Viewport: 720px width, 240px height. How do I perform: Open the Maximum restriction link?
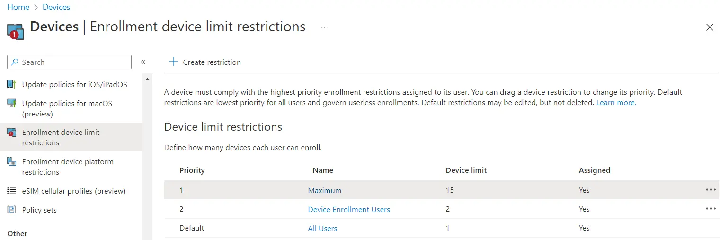(x=324, y=190)
